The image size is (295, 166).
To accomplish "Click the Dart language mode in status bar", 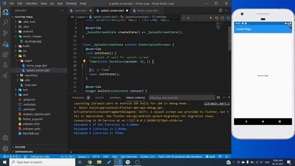I will [x=115, y=156].
